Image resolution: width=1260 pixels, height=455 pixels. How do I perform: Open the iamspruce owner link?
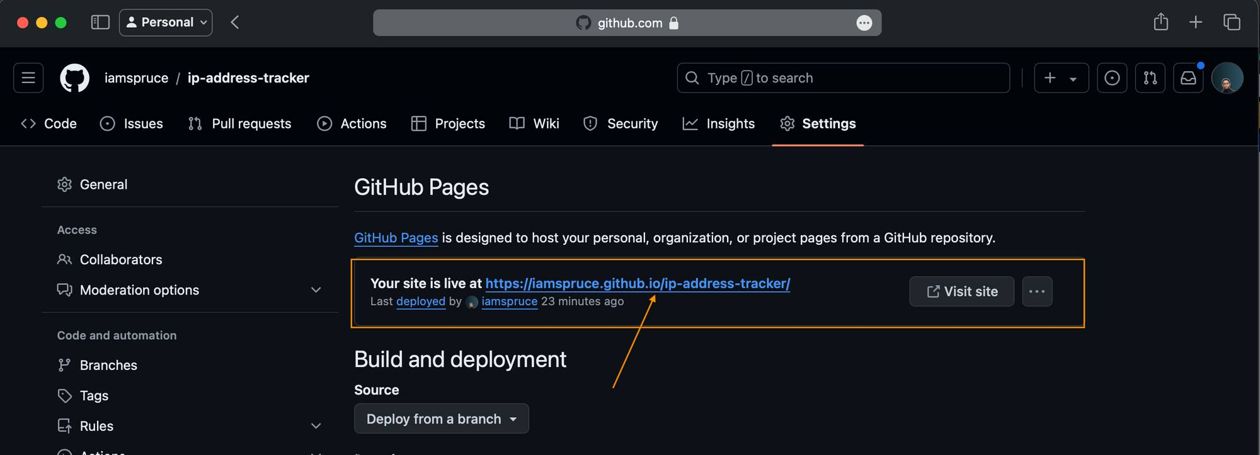point(136,78)
